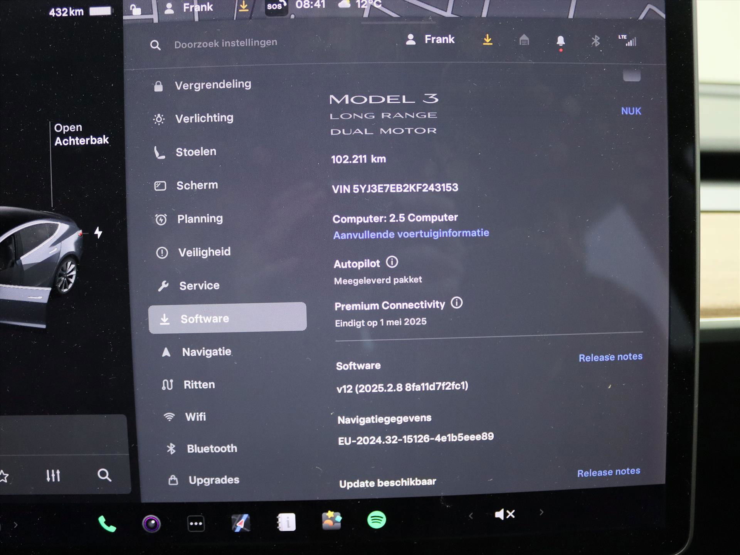The width and height of the screenshot is (740, 555).
Task: Tap Update beschikbaar label
Action: (x=388, y=483)
